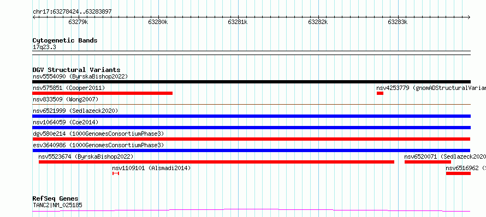Open the TANC2|NM_025185 gene label
The image size is (486, 217).
[58, 205]
